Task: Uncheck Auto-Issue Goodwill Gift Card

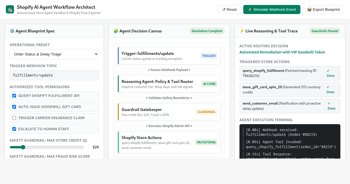Action: (x=14, y=107)
